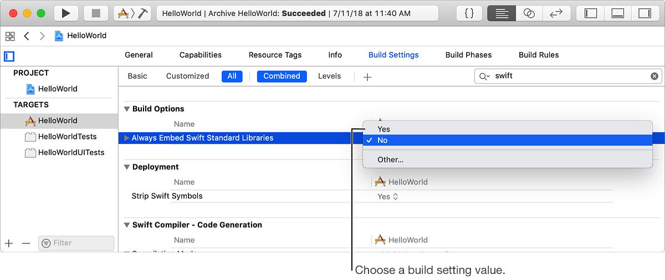This screenshot has height=280, width=665.
Task: Collapse Swift Compiler - Code Generation section
Action: [x=127, y=225]
